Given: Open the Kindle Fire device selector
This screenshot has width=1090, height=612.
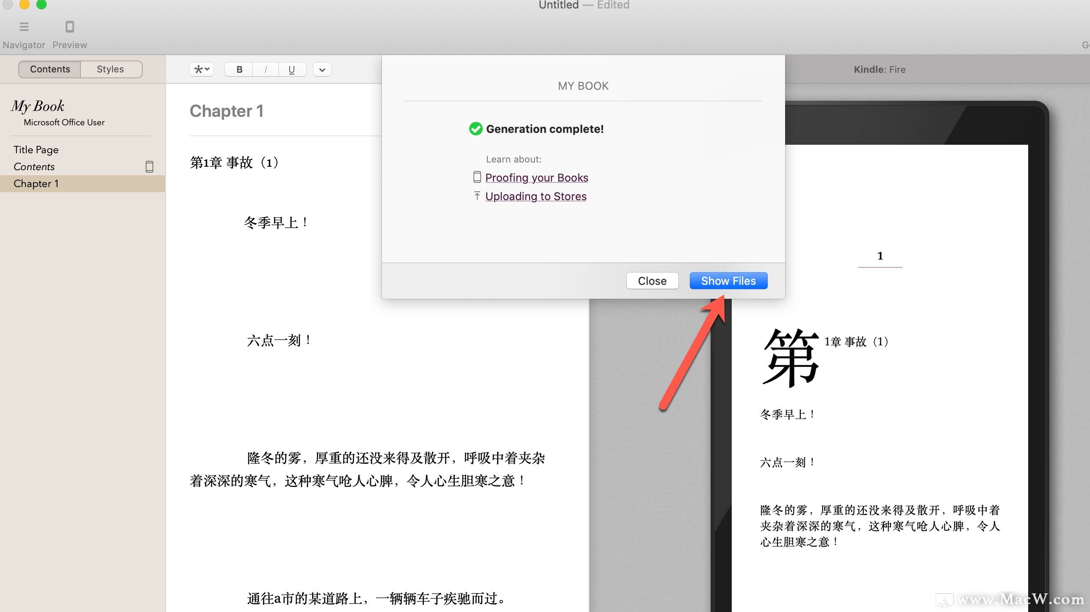Looking at the screenshot, I should pos(879,69).
